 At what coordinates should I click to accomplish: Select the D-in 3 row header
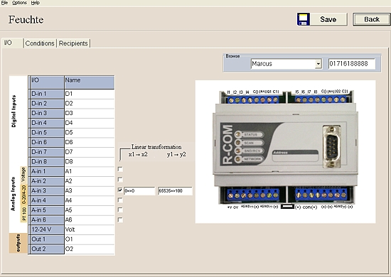tap(46, 114)
